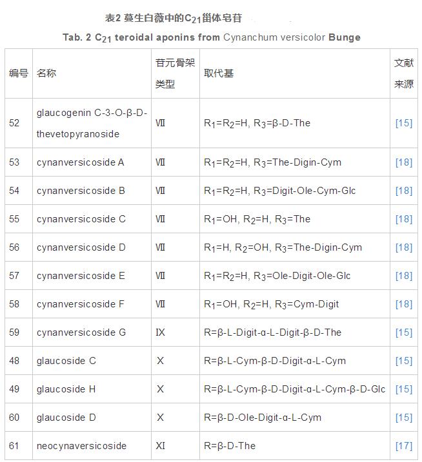422x462 pixels.
Task: Open reference [15] for glaucoside D
Action: 403,418
